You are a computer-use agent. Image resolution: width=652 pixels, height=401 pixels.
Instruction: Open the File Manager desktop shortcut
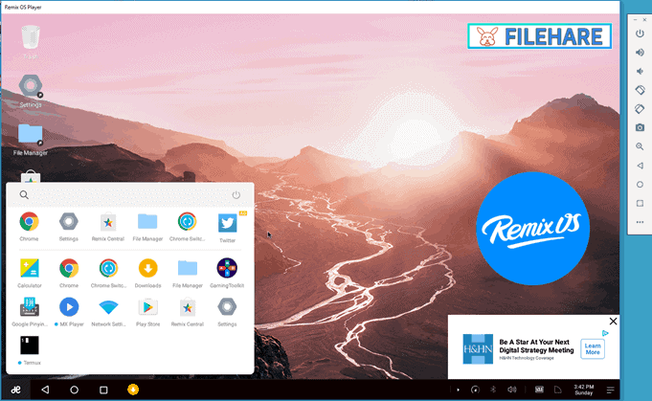[31, 135]
